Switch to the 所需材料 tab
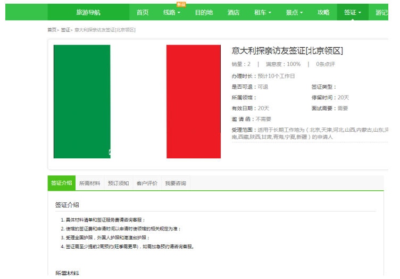400x279 pixels. point(89,183)
